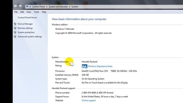Open Control Panel Home link
This screenshot has width=183, height=103.
click(x=27, y=17)
